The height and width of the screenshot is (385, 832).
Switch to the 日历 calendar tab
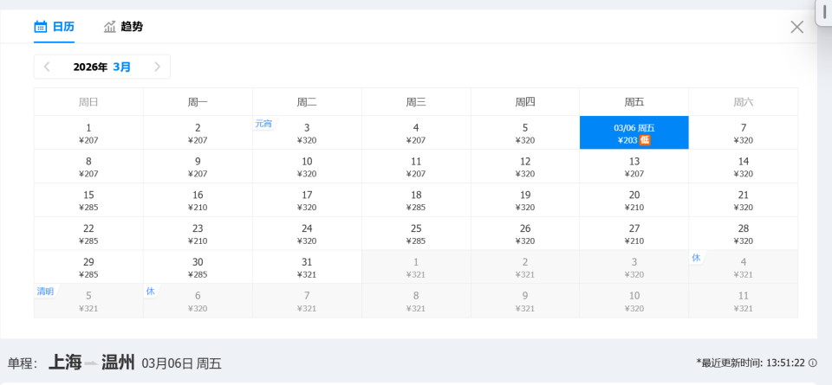click(x=54, y=27)
